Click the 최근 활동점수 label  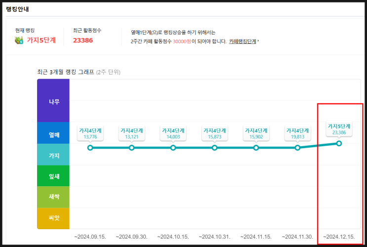pyautogui.click(x=87, y=31)
